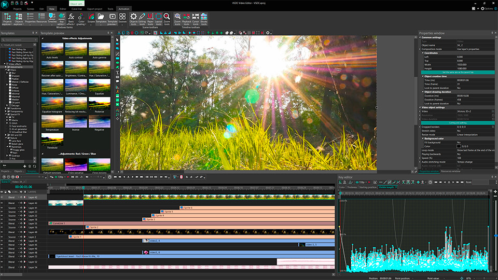This screenshot has height=280, width=498.
Task: Click the scene Zoom tools icon
Action: 167,19
